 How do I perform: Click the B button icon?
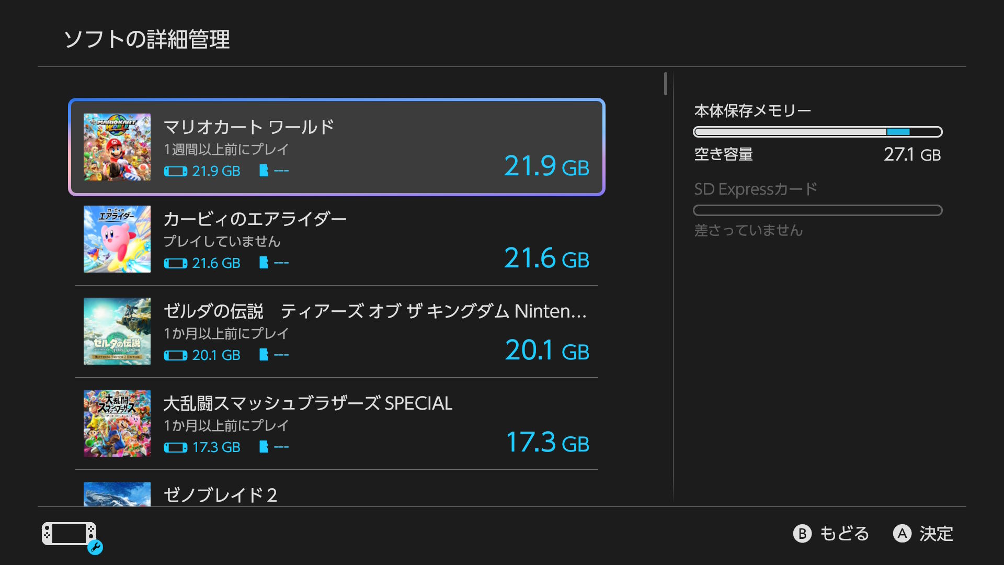point(802,534)
